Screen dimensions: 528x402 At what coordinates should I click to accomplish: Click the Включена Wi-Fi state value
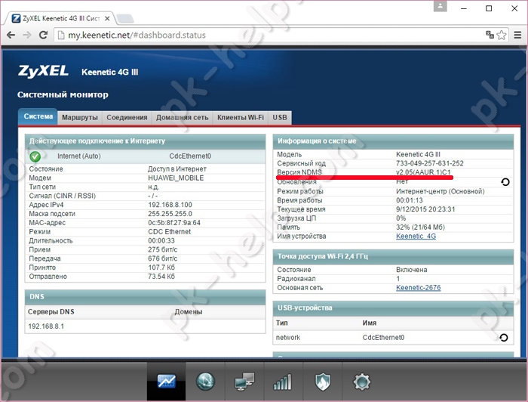click(412, 270)
